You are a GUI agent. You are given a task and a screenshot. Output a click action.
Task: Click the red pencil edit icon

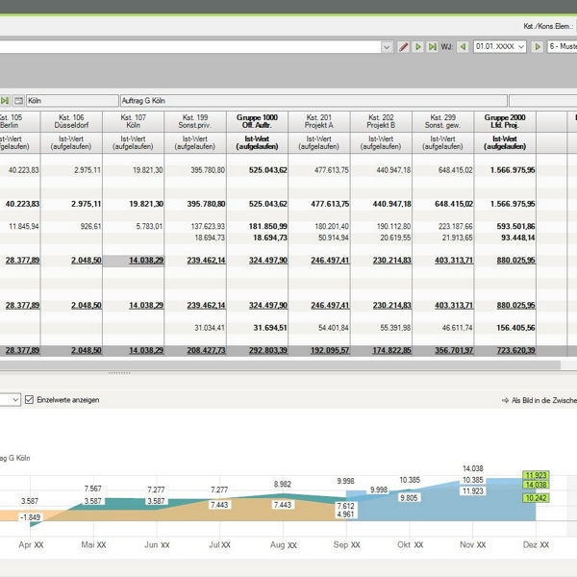pyautogui.click(x=404, y=46)
